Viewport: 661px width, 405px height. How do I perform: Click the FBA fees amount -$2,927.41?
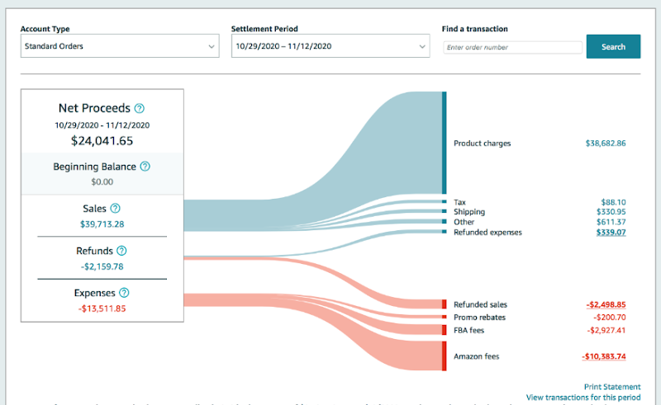click(606, 330)
